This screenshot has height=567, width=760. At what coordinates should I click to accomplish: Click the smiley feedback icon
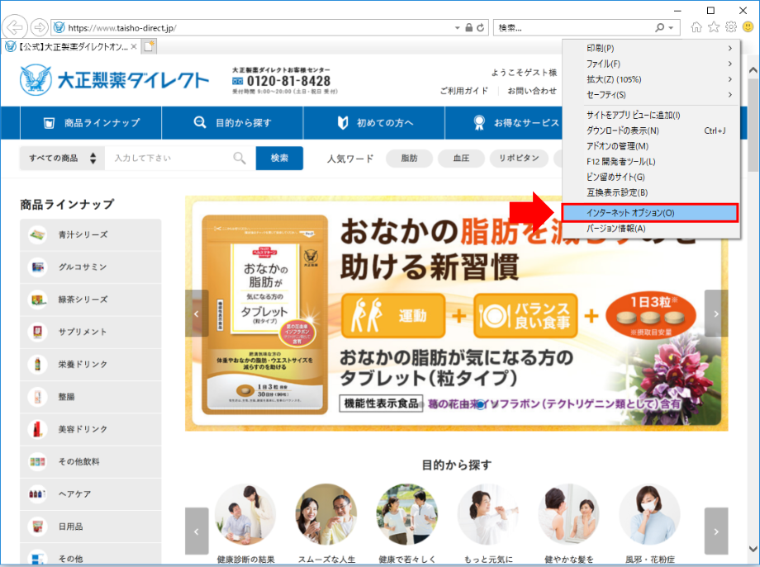(x=748, y=27)
